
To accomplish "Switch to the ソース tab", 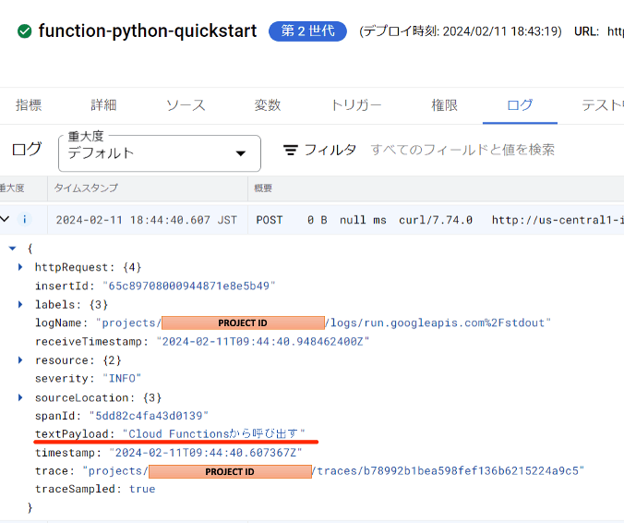I will [186, 105].
